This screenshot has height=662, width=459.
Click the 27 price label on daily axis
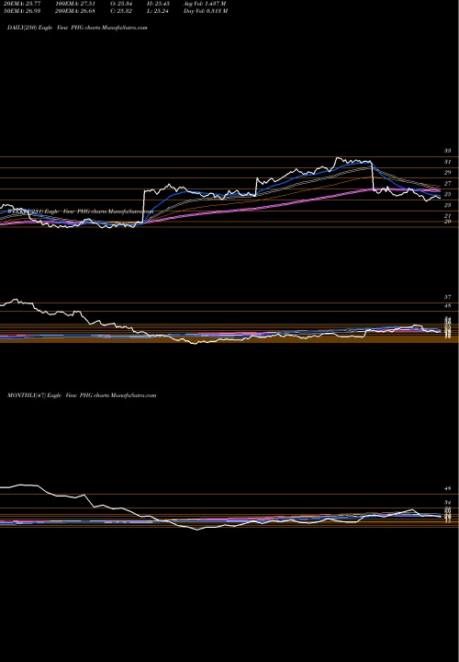pyautogui.click(x=448, y=184)
